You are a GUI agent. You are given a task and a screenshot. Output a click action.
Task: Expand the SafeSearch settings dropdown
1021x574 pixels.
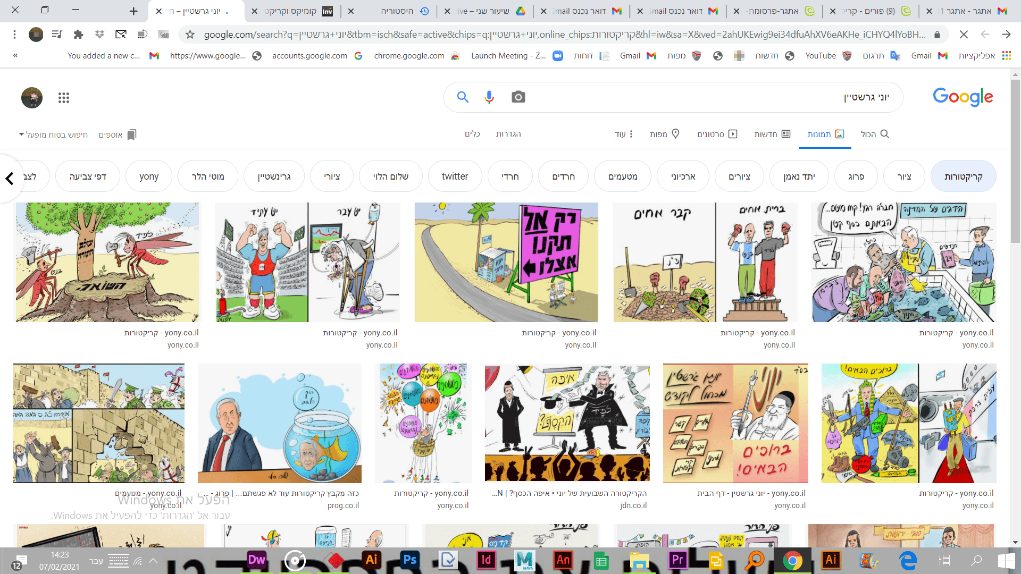pyautogui.click(x=53, y=134)
